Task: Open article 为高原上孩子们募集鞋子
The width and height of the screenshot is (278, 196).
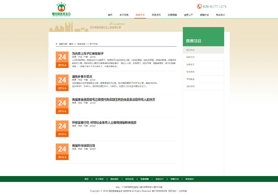Action: (88, 53)
